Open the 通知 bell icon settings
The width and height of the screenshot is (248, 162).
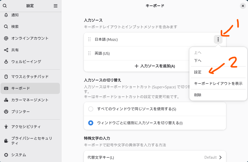pos(6,15)
